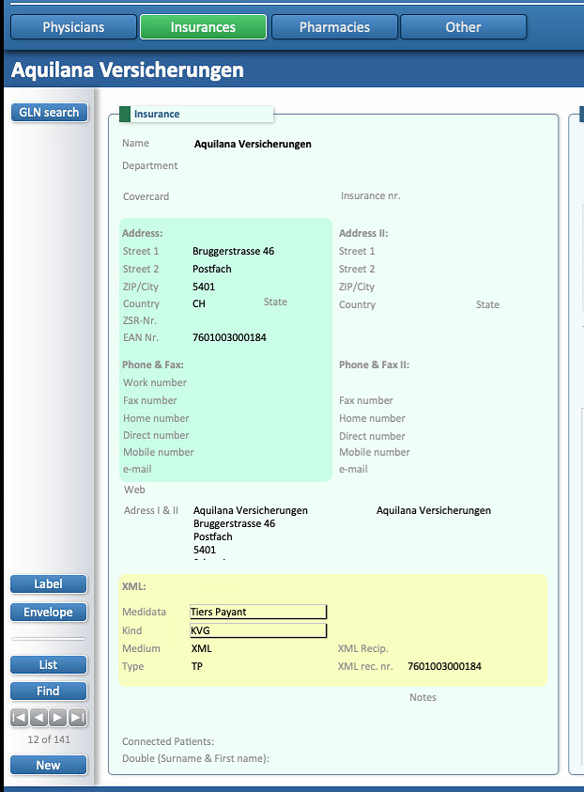Click the Aquilana Versicherungen page title
Screen dimensions: 584x792
(127, 70)
